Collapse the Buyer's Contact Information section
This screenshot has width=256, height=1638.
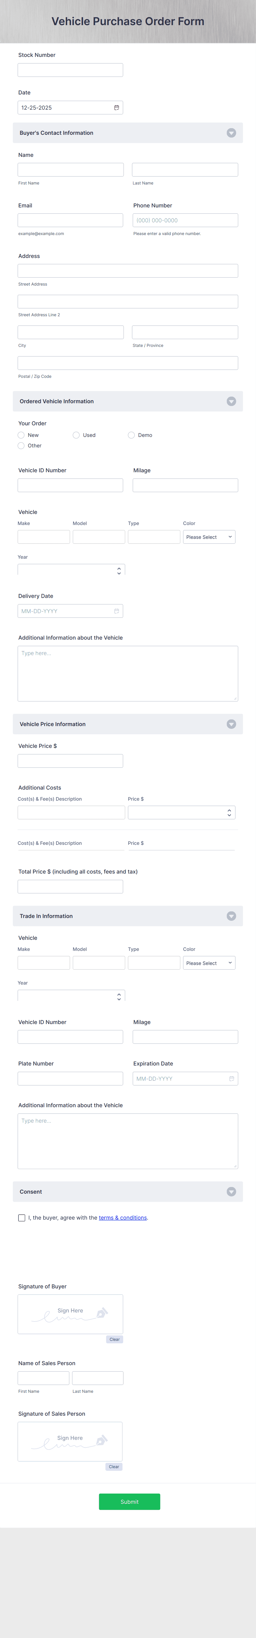pyautogui.click(x=231, y=132)
